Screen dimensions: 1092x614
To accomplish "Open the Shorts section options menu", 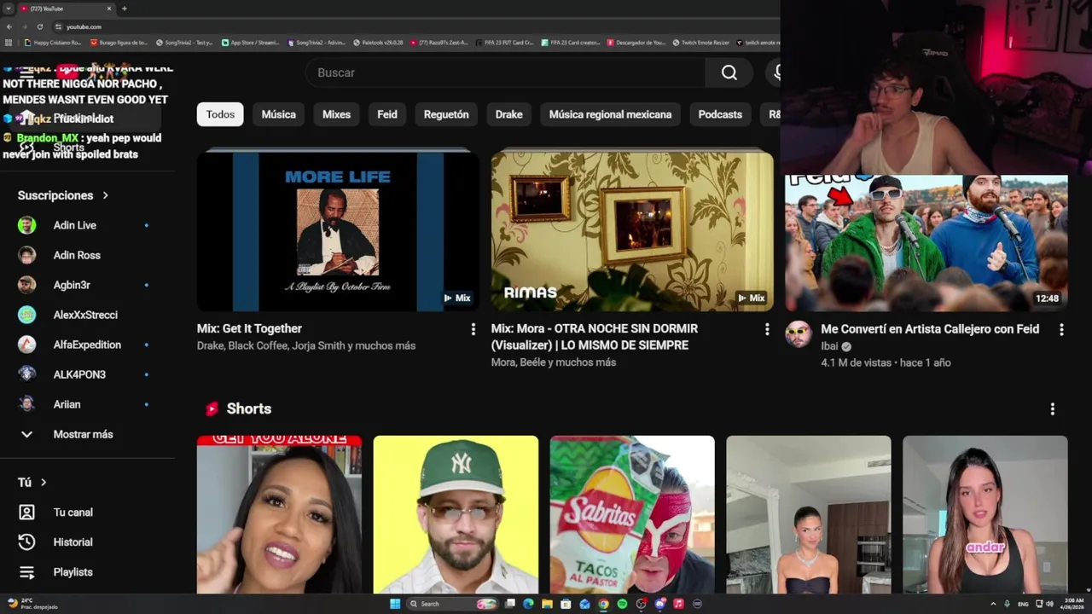I will 1052,408.
